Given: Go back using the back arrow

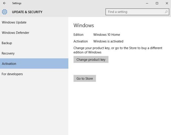Looking at the screenshot, I should 4,3.
